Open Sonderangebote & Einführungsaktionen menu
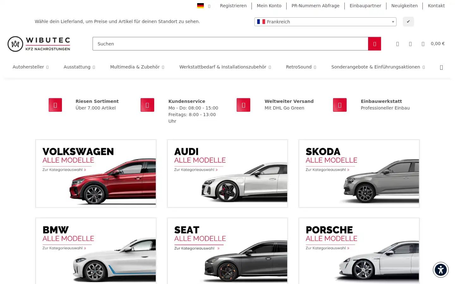Viewport: 455px width, 284px height. 378,67
